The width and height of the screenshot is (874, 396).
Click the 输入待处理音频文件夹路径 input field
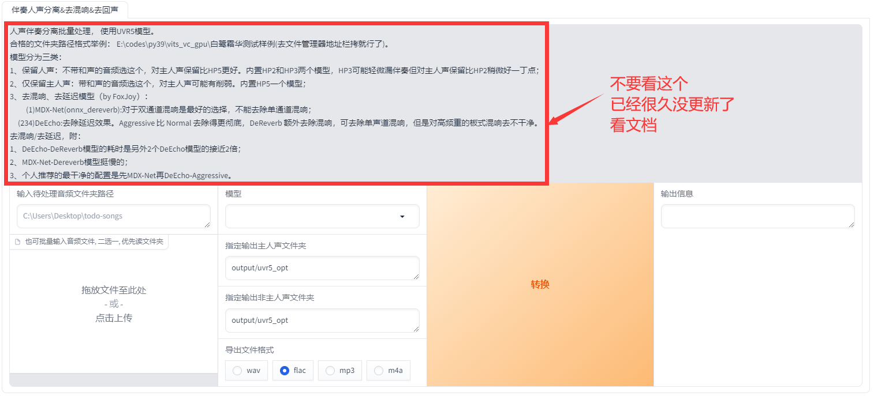[114, 216]
